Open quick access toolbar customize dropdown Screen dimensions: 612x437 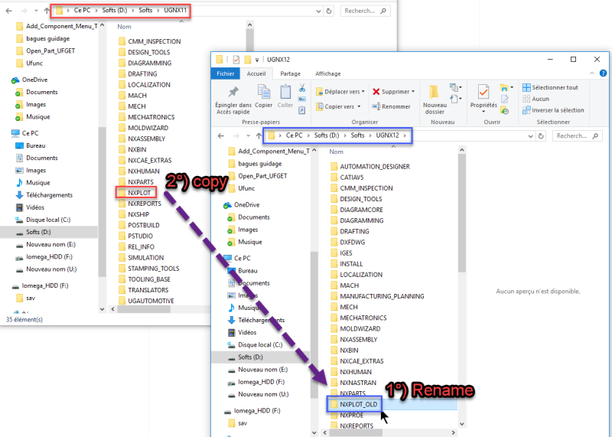tap(257, 60)
